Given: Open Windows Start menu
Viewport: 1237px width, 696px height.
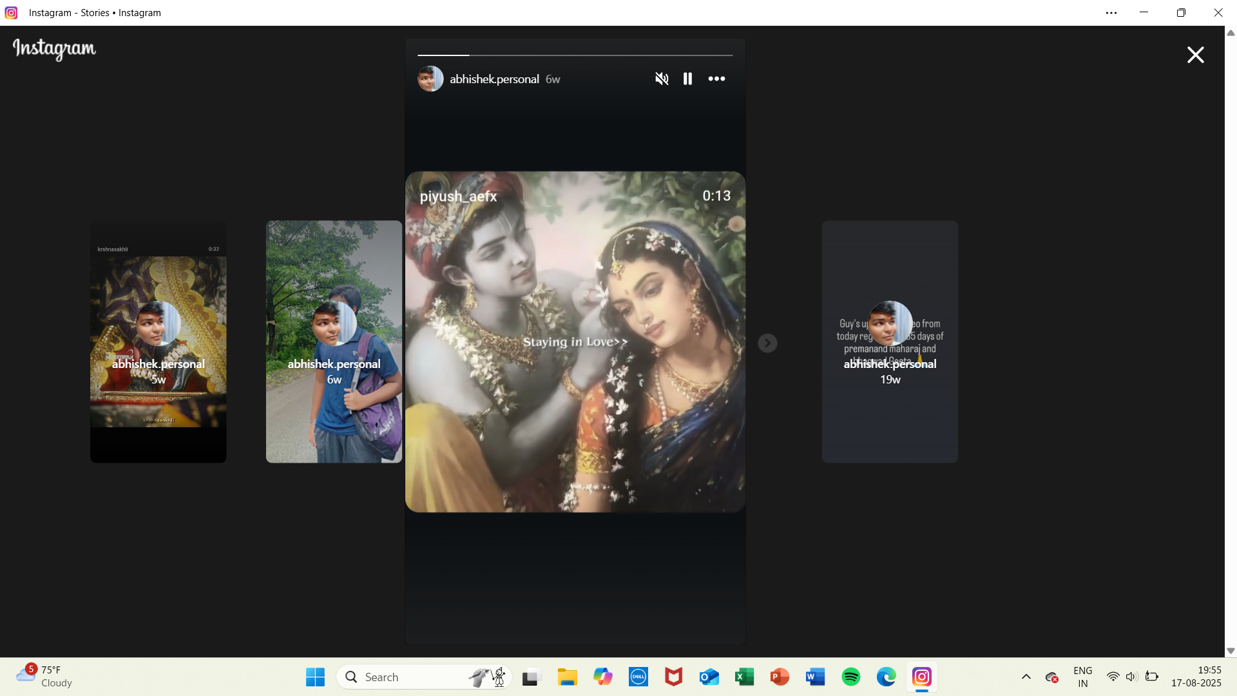Looking at the screenshot, I should (315, 677).
